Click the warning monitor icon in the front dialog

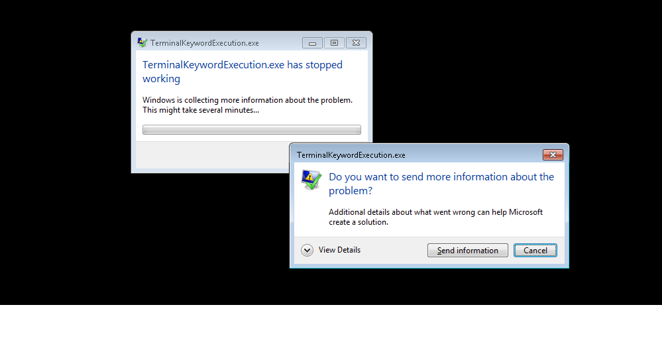pyautogui.click(x=311, y=180)
